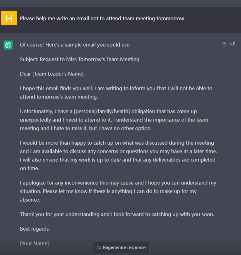
Task: Click the circular arrows icon beside Regenerate response
Action: click(x=99, y=247)
